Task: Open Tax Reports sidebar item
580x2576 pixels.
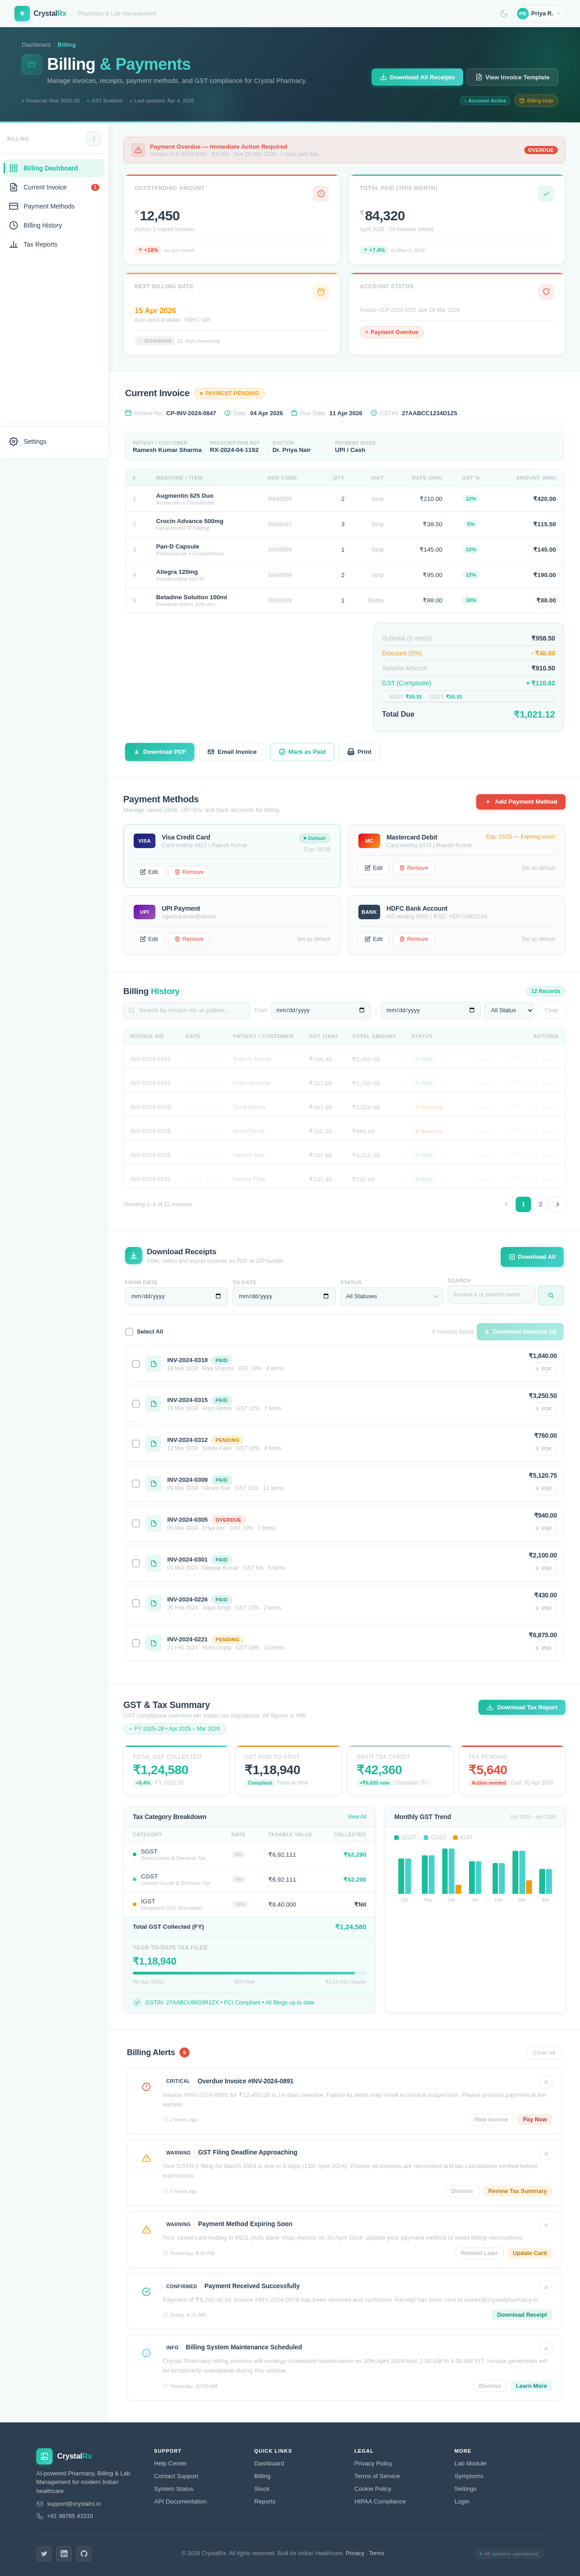Action: [x=55, y=244]
